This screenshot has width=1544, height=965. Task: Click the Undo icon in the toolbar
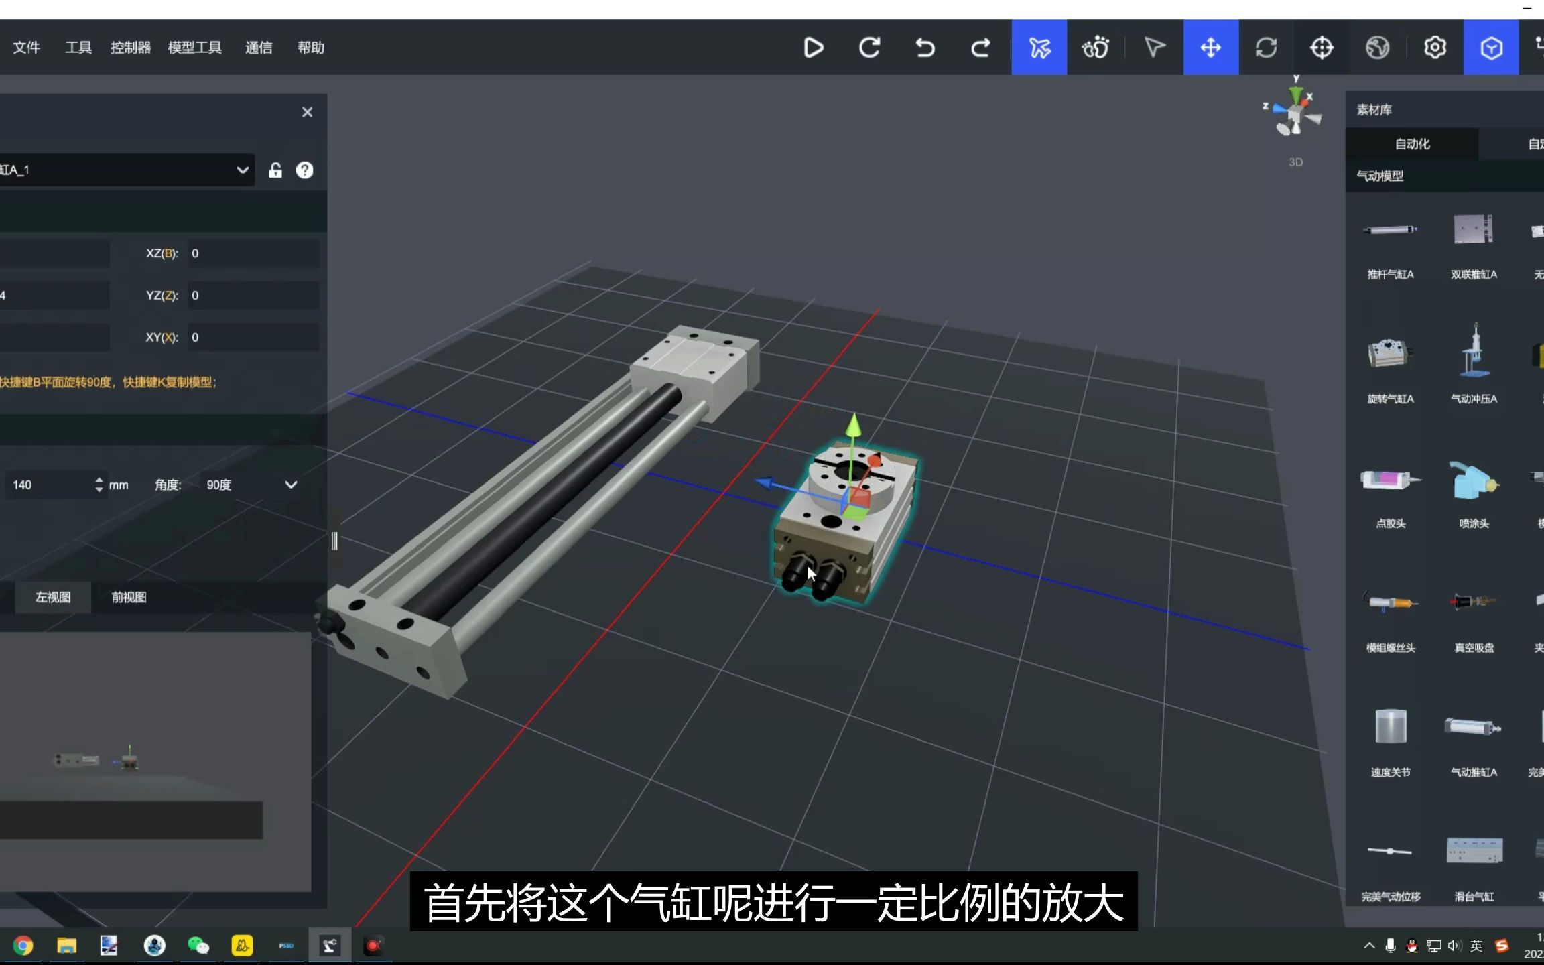[924, 48]
